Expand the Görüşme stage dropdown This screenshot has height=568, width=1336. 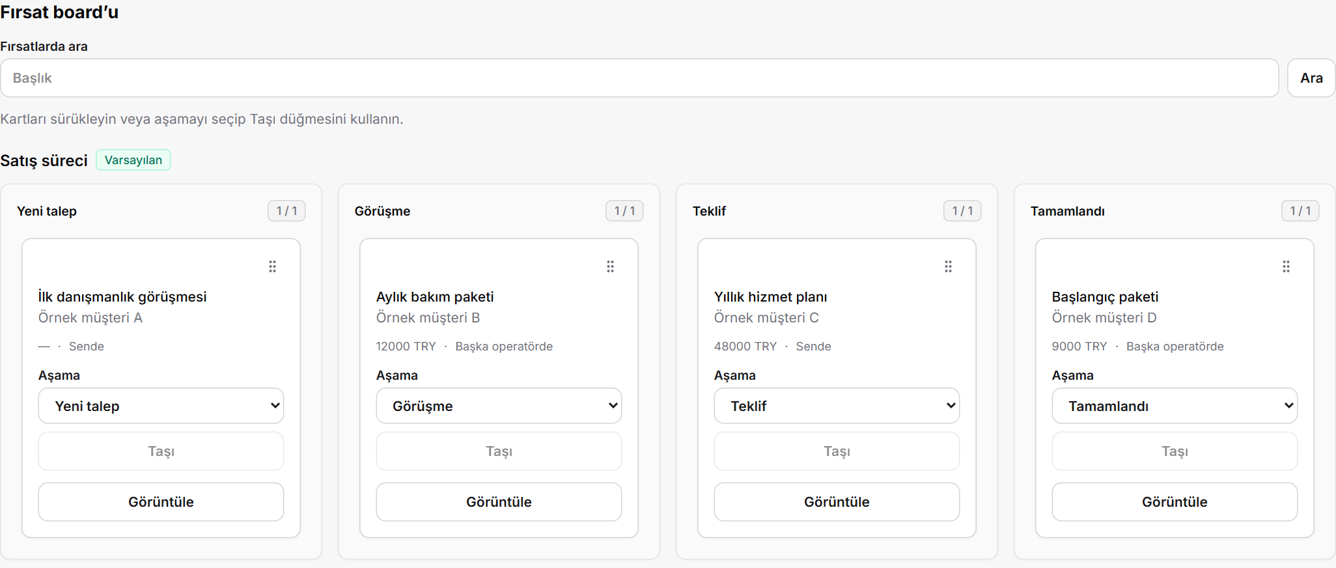[x=499, y=406]
